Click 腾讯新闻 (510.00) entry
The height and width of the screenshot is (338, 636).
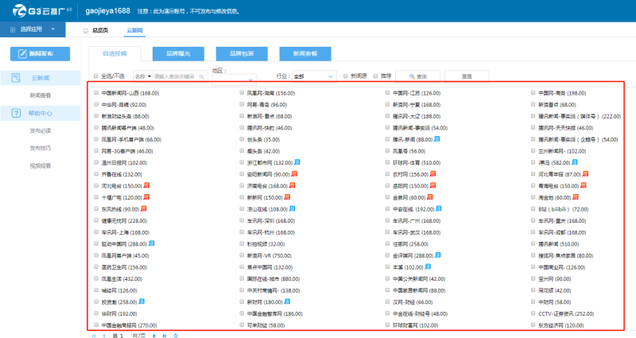559,244
